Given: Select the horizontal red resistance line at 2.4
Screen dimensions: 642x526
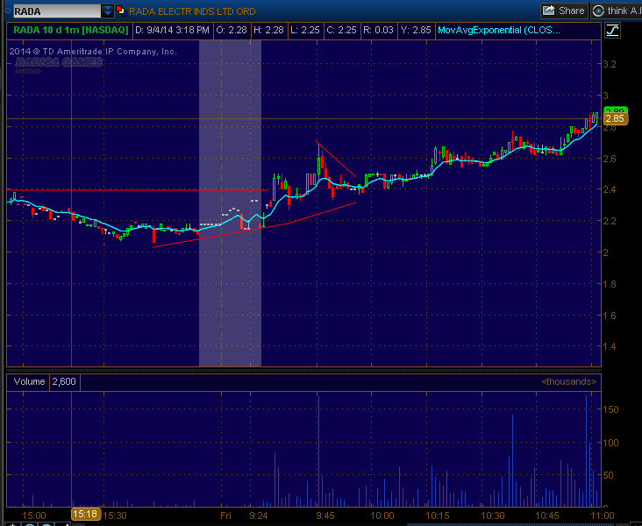Looking at the screenshot, I should coord(138,190).
